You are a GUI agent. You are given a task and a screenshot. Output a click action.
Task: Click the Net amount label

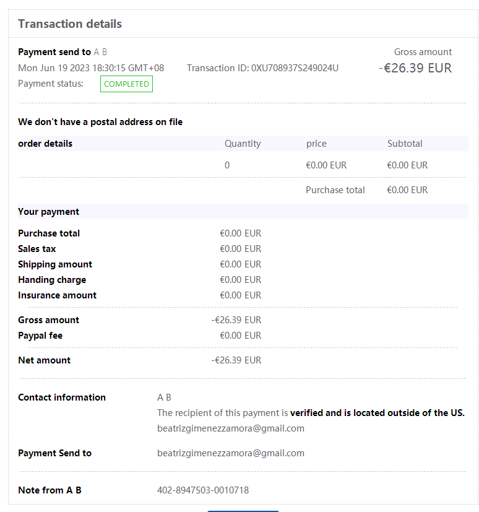[x=45, y=360]
